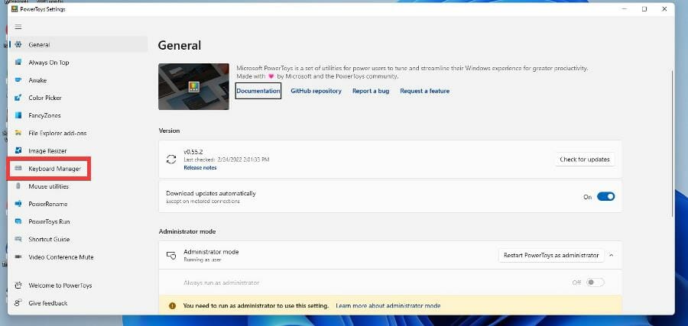This screenshot has height=326, width=688.
Task: Open the Shortcut Guide page
Action: pyautogui.click(x=49, y=239)
